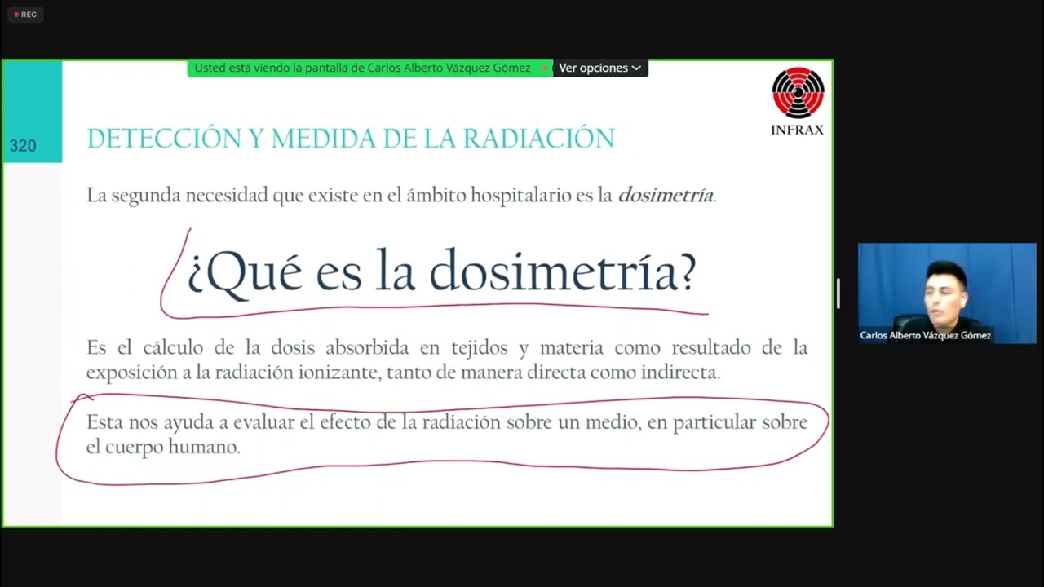The width and height of the screenshot is (1044, 587).
Task: Click the Carlos Alberto Vázquez Gómez name label
Action: point(925,335)
